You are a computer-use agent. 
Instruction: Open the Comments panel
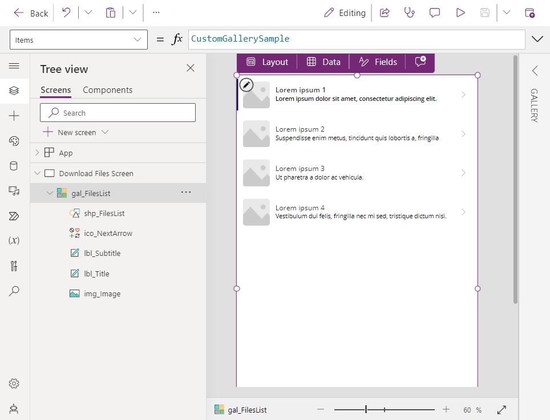point(435,13)
